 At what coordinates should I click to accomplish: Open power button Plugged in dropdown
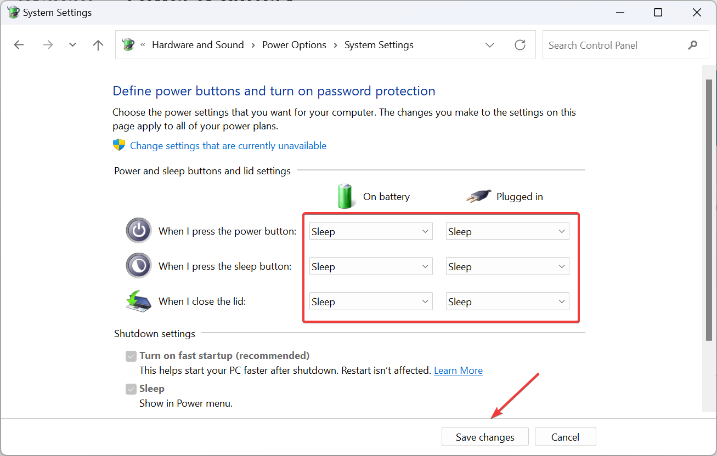pyautogui.click(x=507, y=231)
